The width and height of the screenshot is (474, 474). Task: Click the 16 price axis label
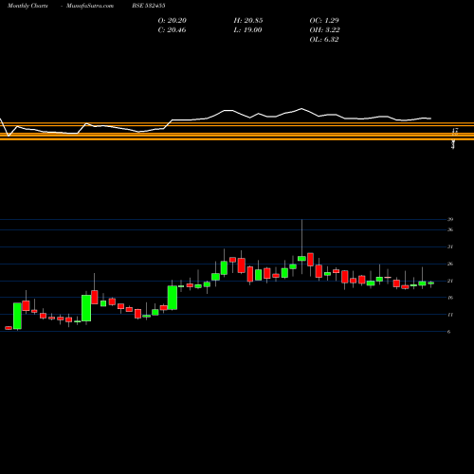(450, 298)
